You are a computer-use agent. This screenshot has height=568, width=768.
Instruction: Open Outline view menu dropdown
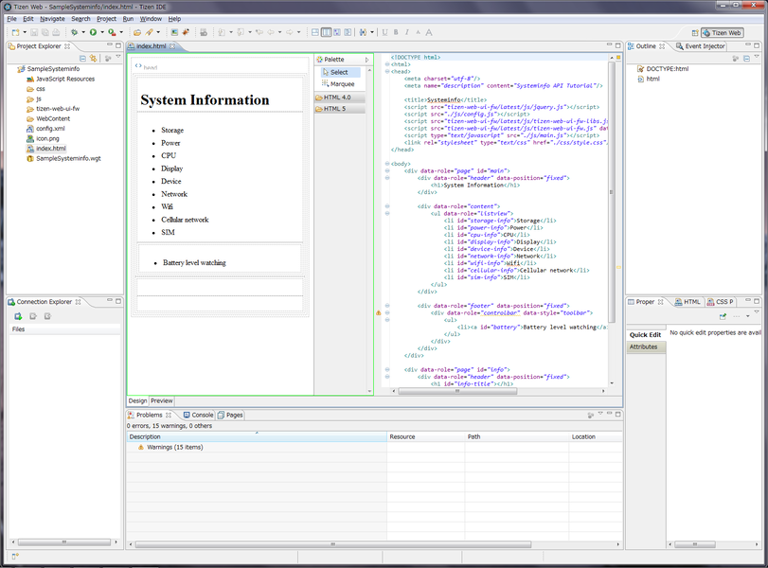coord(757,58)
